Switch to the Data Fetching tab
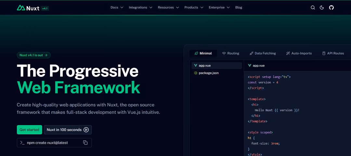 click(x=263, y=53)
